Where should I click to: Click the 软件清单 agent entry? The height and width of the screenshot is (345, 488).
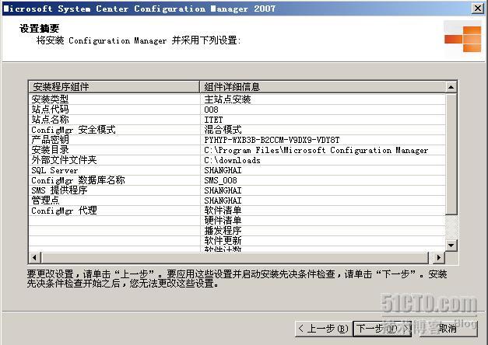tap(223, 211)
